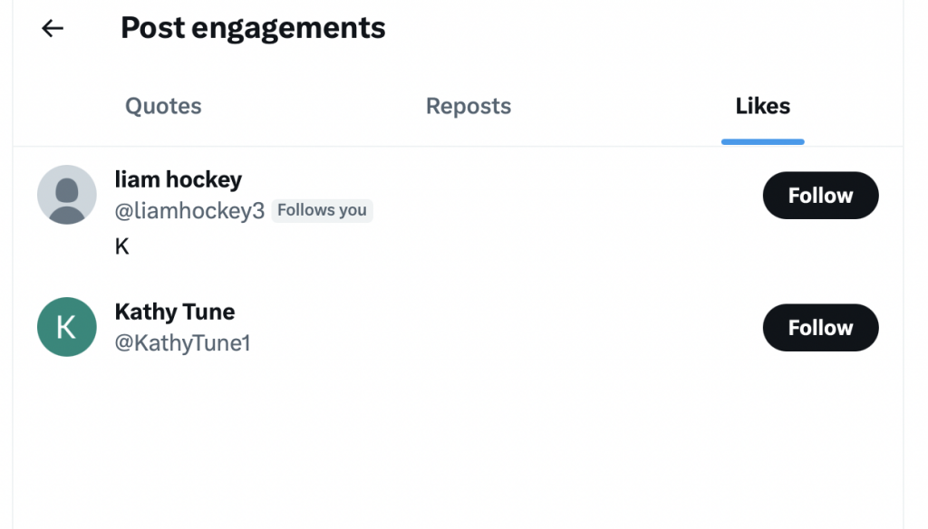Go back using the left arrow

[53, 28]
